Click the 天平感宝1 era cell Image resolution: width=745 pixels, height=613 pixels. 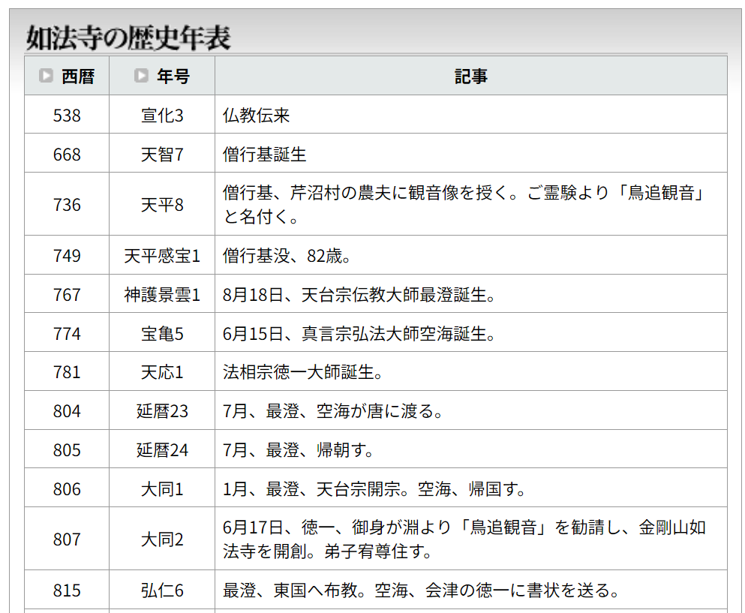[x=162, y=255]
